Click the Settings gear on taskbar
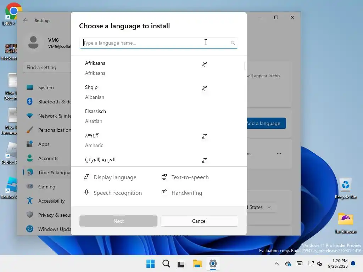The width and height of the screenshot is (363, 272). point(213,263)
